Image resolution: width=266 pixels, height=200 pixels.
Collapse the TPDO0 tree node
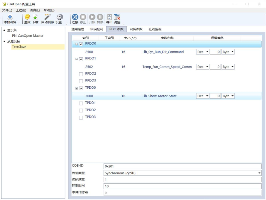coord(77,88)
